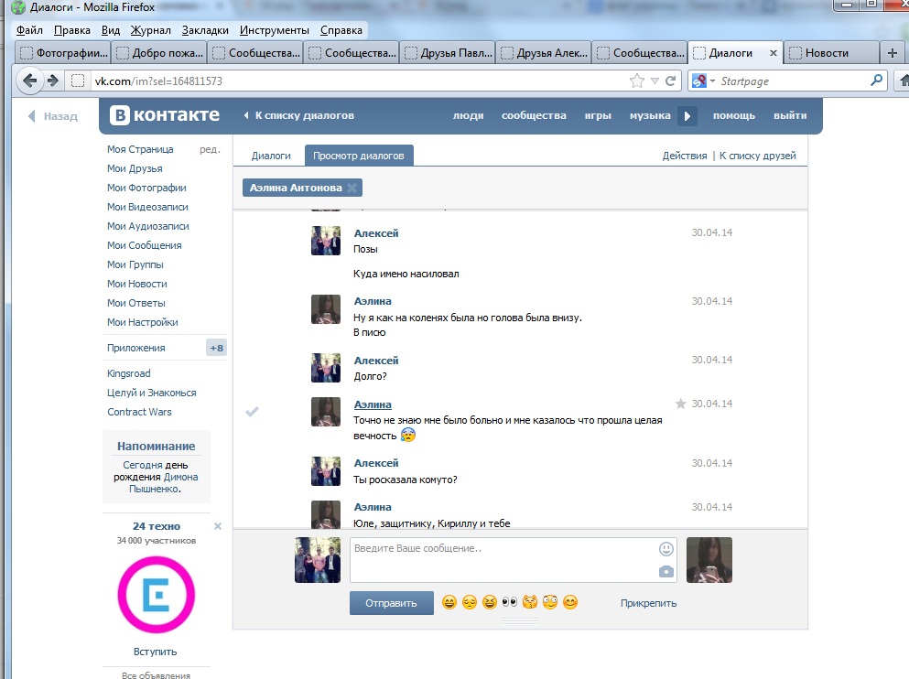Reload the page with the refresh icon
Viewport: 909px width, 679px height.
coord(671,81)
